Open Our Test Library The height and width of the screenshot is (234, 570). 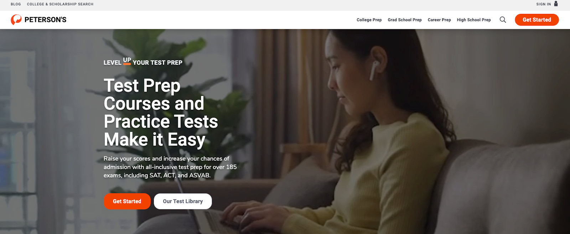[x=183, y=201]
